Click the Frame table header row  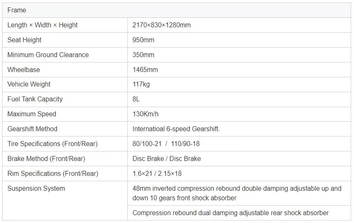coord(177,10)
